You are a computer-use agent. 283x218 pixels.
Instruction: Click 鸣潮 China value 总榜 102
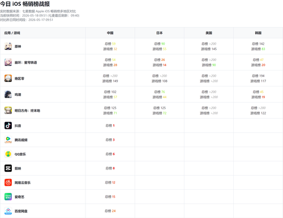tap(110, 92)
